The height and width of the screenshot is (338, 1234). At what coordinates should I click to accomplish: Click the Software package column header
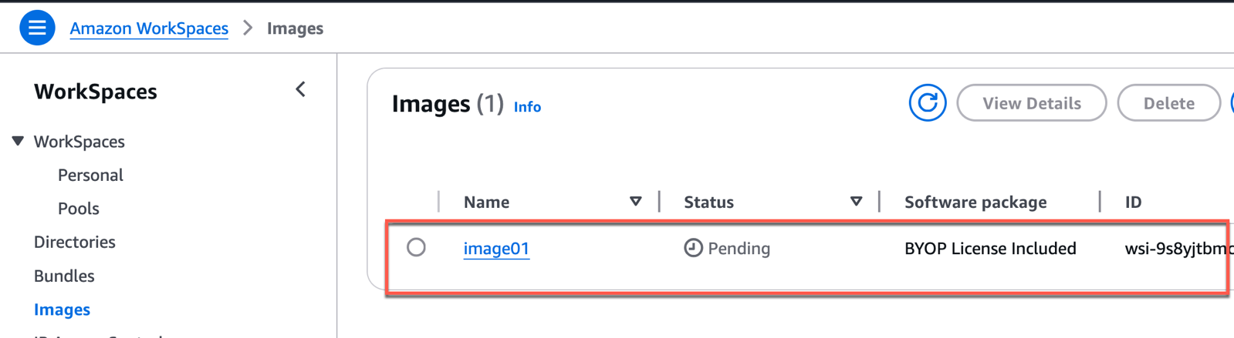pos(975,202)
